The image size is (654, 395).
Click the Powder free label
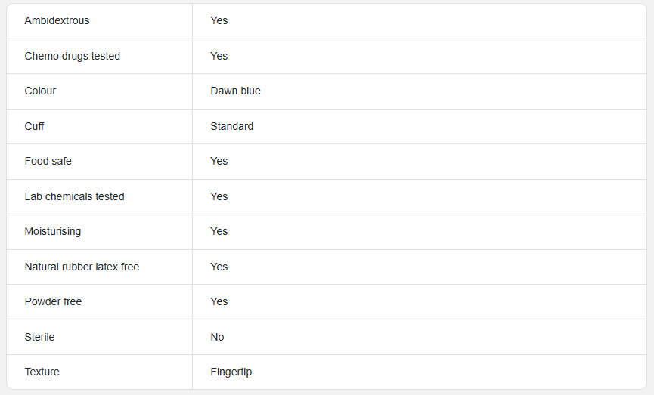point(53,301)
